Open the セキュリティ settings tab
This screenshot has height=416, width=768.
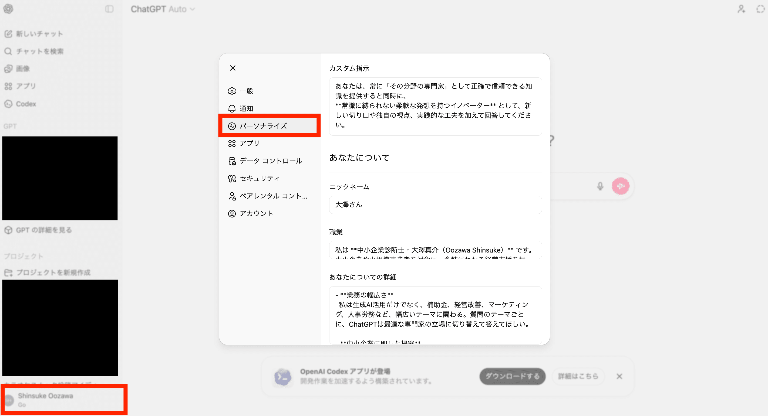260,178
